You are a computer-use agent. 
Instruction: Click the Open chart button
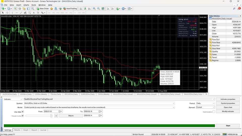[228, 107]
